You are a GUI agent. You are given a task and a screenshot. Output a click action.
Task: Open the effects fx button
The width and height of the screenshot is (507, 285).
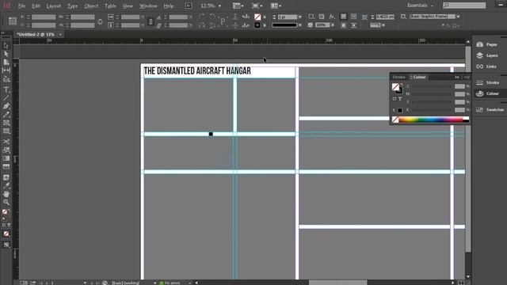332,17
